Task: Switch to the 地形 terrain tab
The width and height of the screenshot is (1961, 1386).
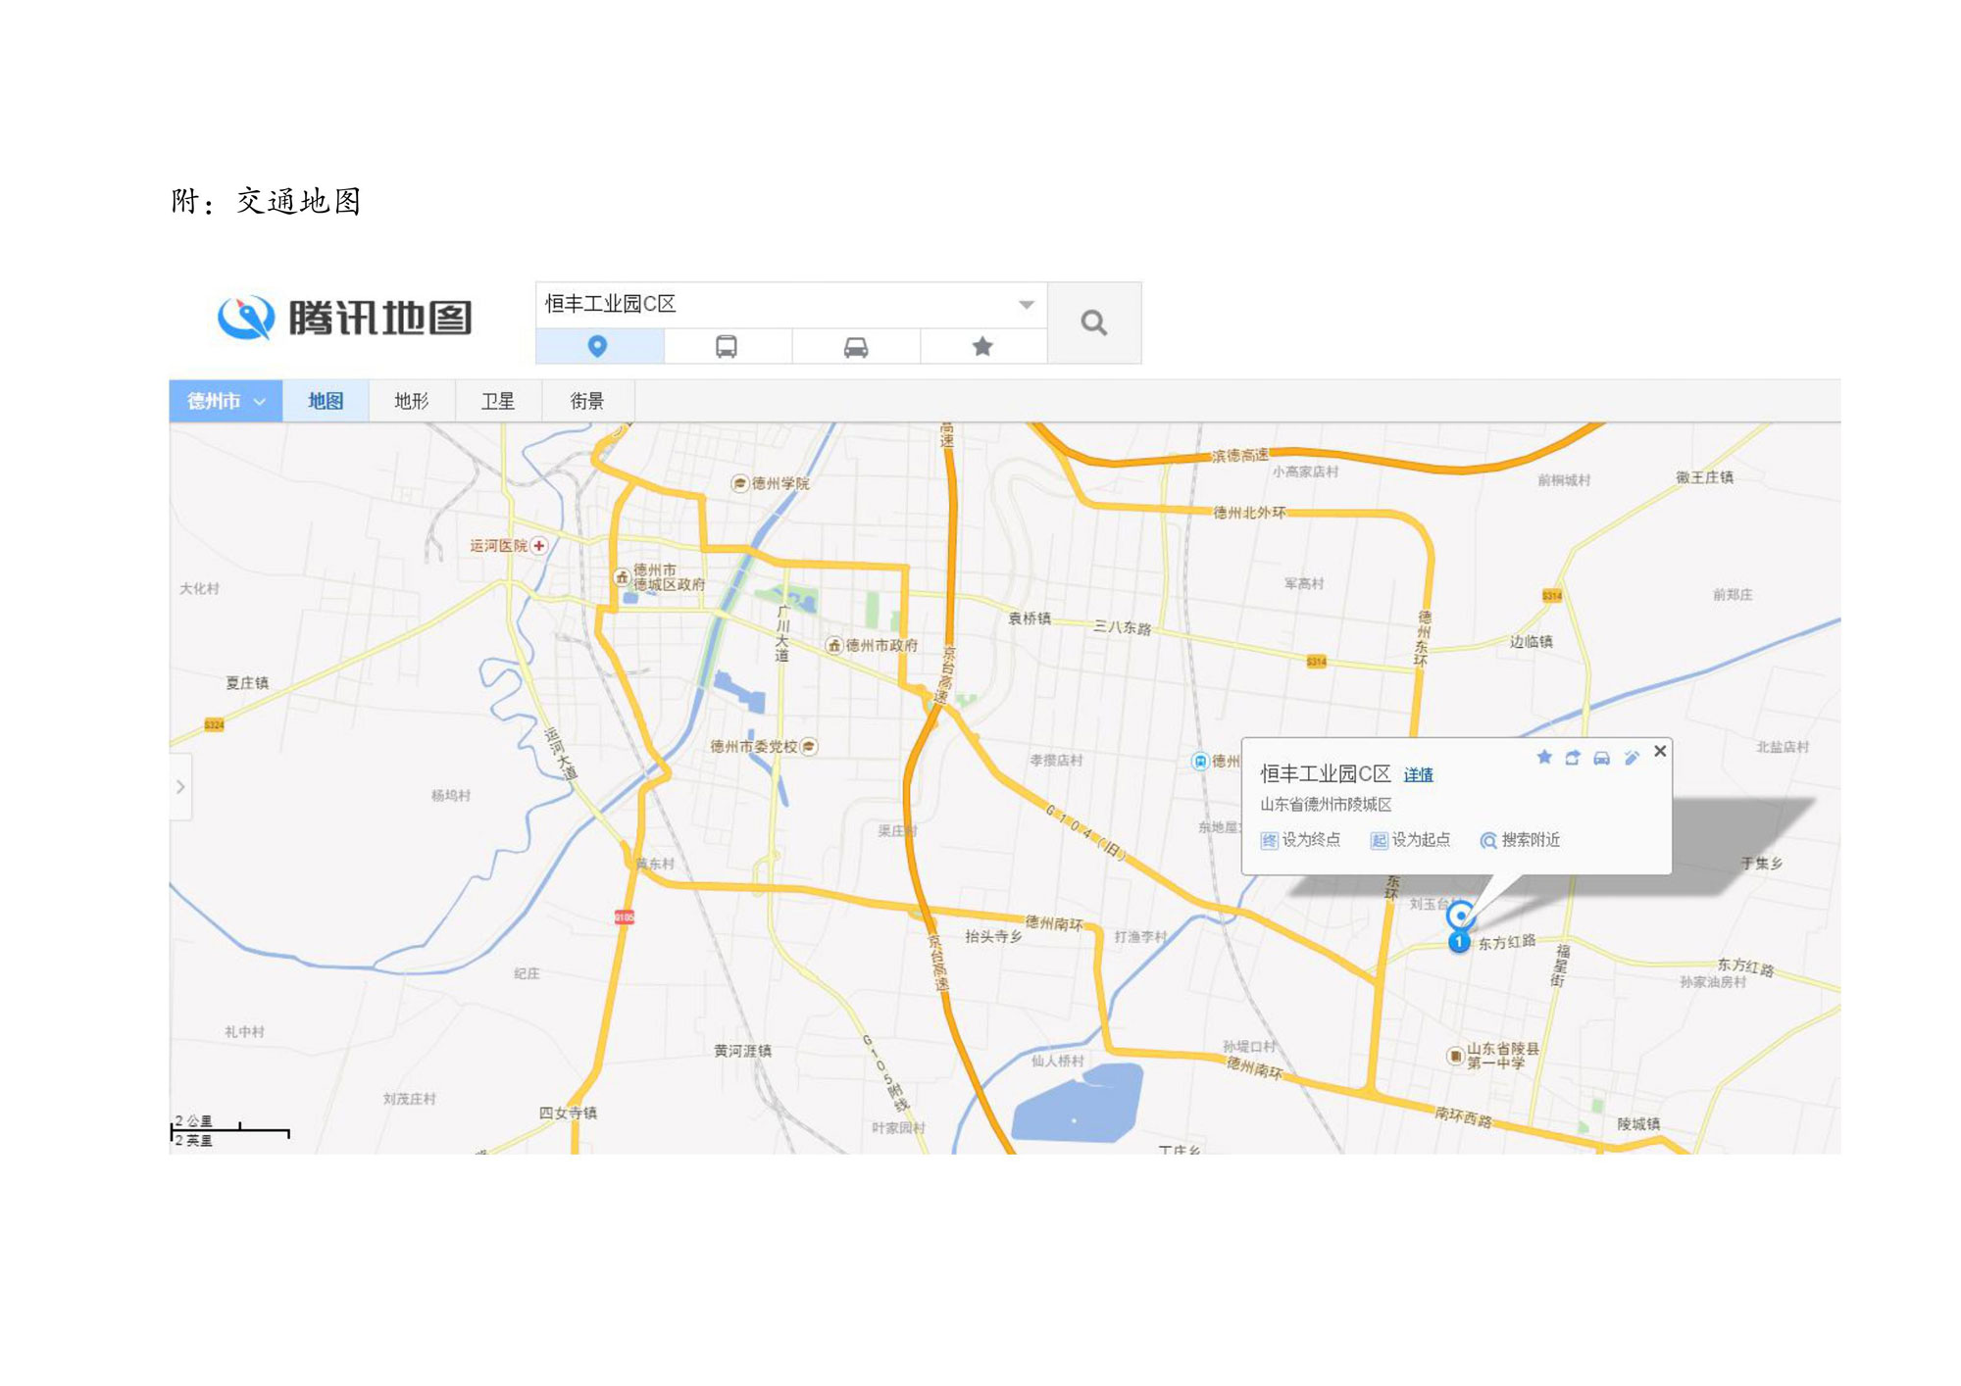Action: [x=411, y=401]
